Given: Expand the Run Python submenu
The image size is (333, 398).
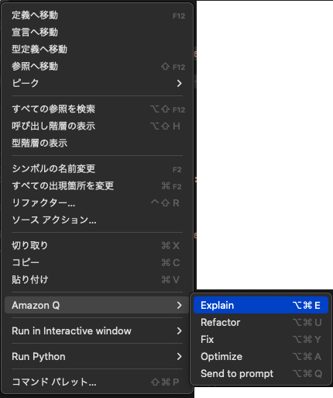Looking at the screenshot, I should [x=97, y=357].
